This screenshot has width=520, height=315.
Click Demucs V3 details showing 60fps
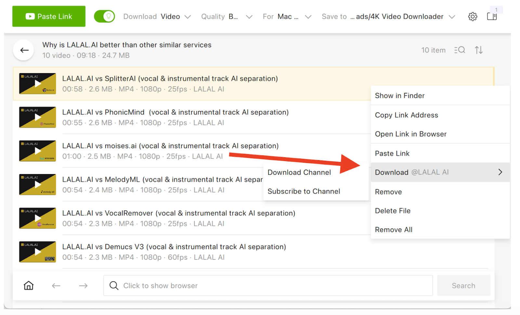143,257
